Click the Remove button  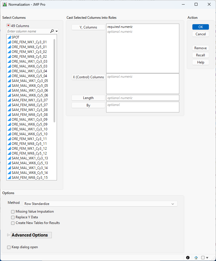coord(201,48)
